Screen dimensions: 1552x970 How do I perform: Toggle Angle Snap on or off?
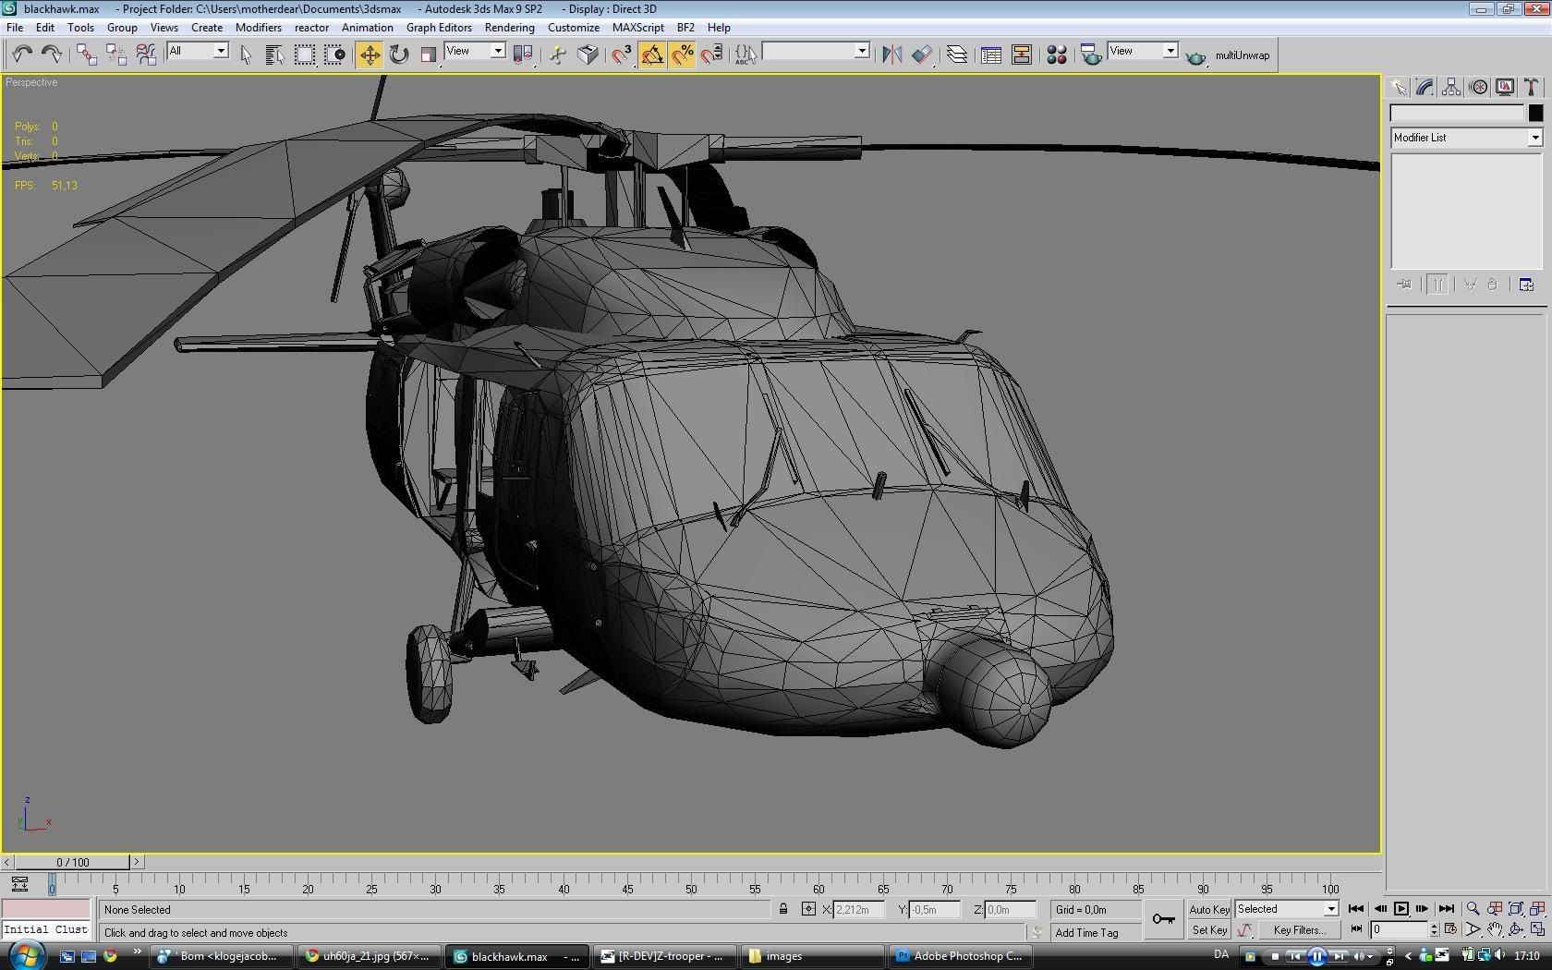[x=652, y=55]
